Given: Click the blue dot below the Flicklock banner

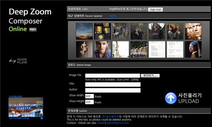Looking at the screenshot, I should coord(42,118).
